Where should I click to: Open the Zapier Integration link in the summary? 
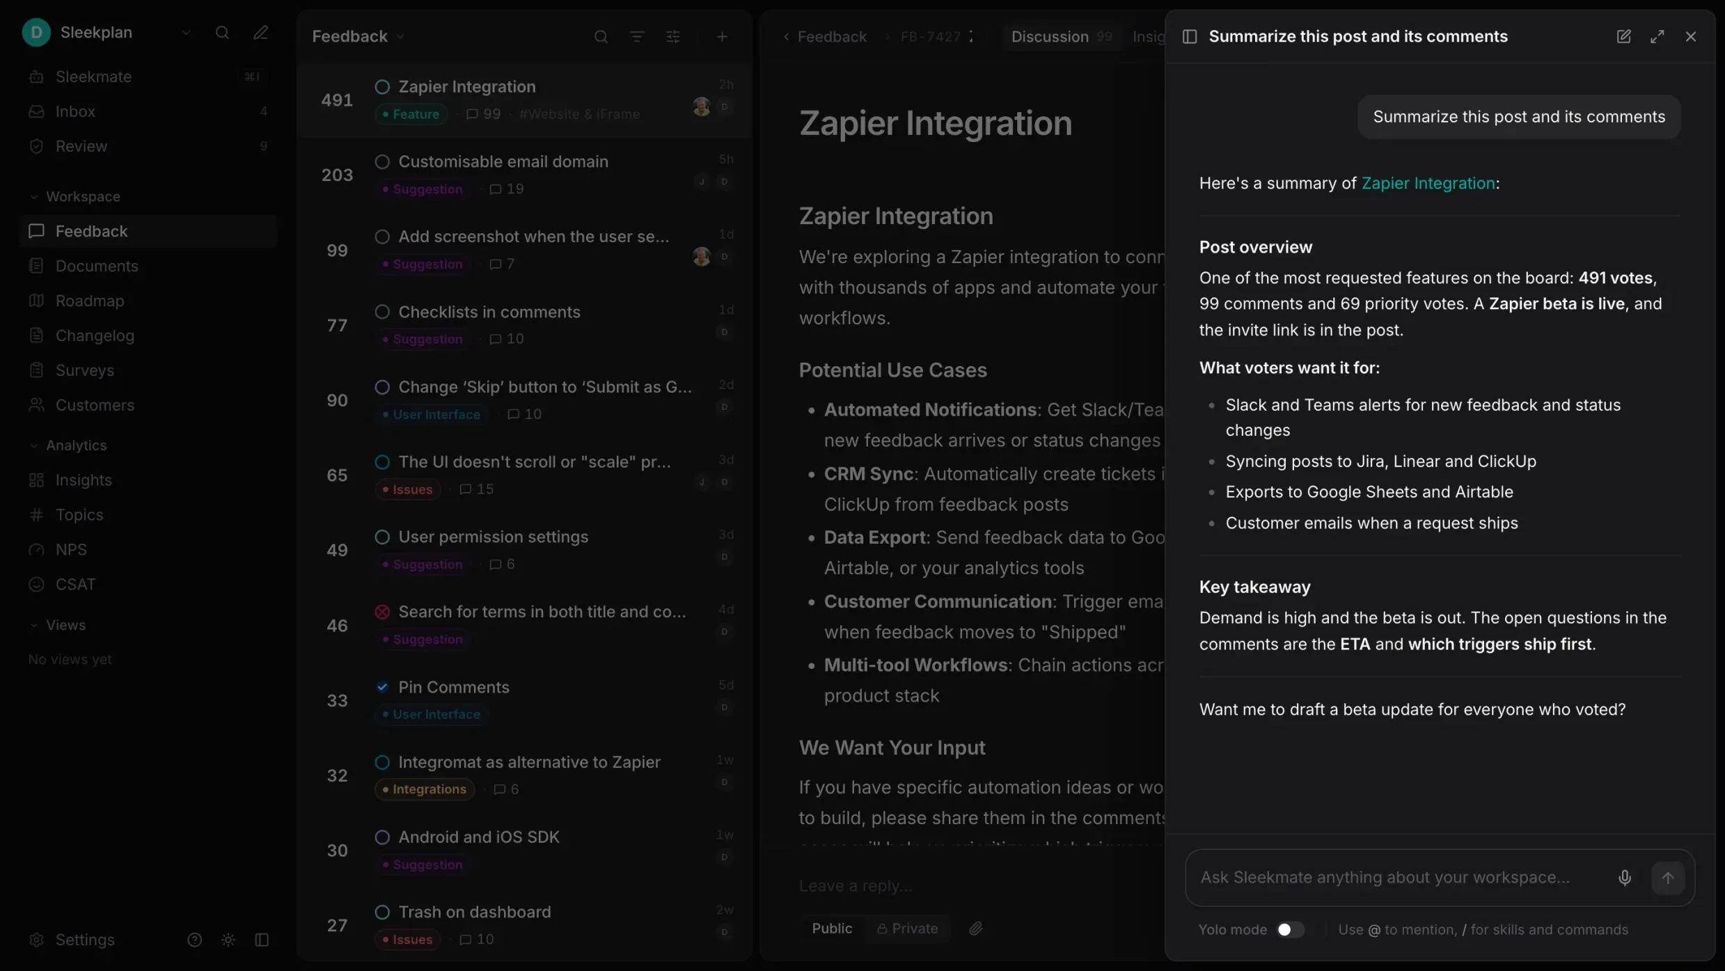[1428, 183]
